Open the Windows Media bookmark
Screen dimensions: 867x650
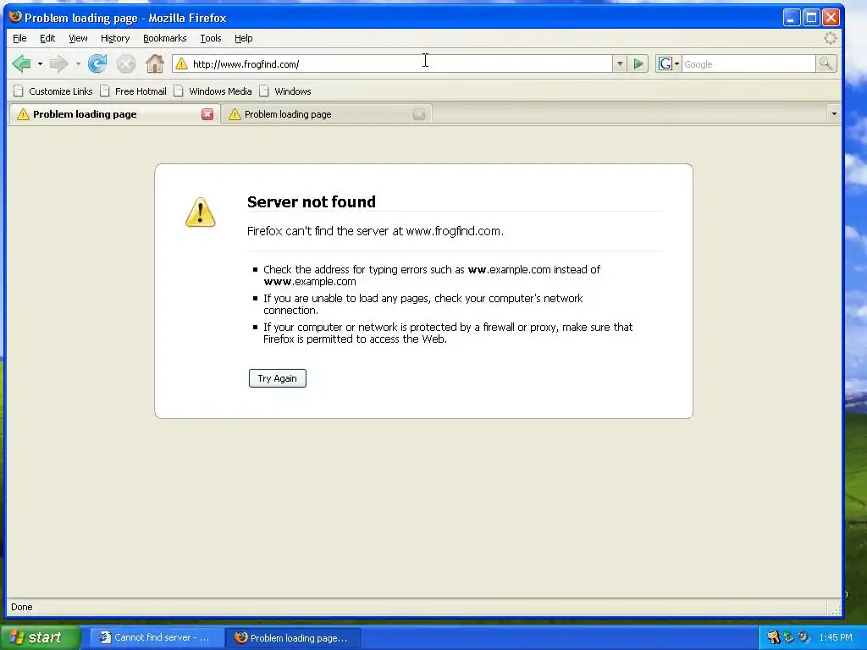click(213, 91)
